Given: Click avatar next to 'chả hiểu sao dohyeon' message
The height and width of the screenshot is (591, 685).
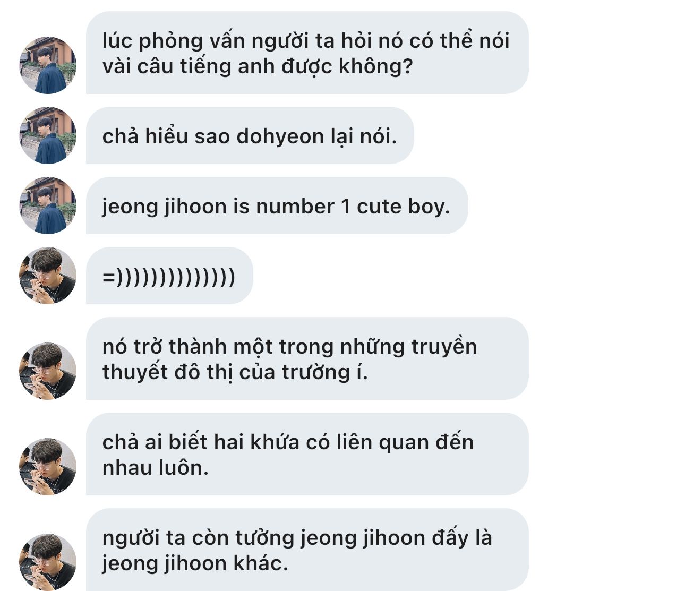Looking at the screenshot, I should click(x=48, y=135).
